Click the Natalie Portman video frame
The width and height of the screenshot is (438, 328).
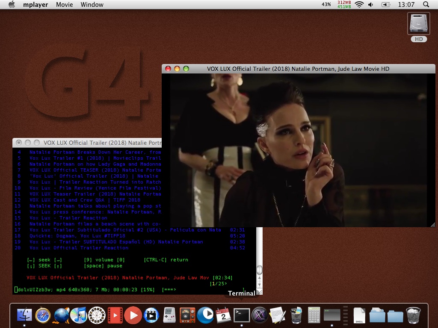tap(298, 150)
